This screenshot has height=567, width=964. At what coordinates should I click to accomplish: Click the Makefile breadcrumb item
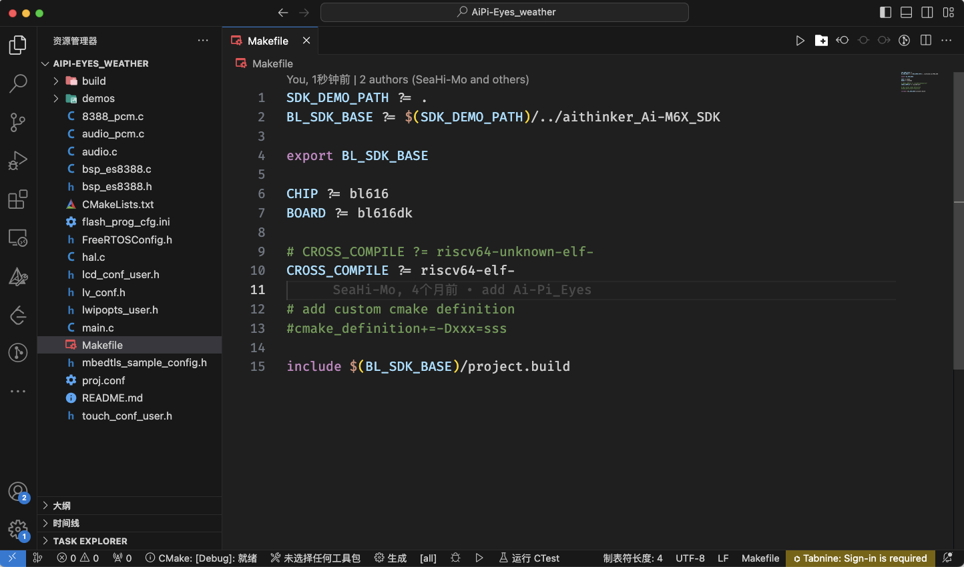click(264, 63)
